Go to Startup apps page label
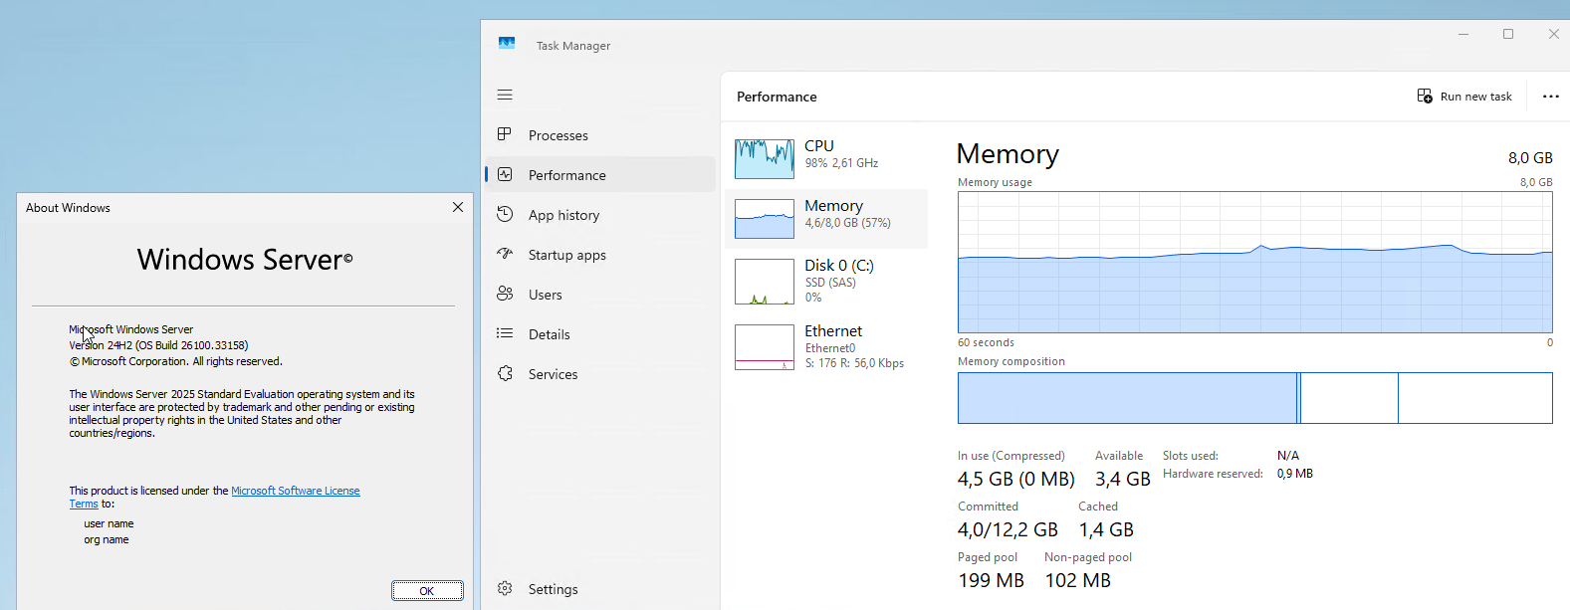 pos(567,255)
